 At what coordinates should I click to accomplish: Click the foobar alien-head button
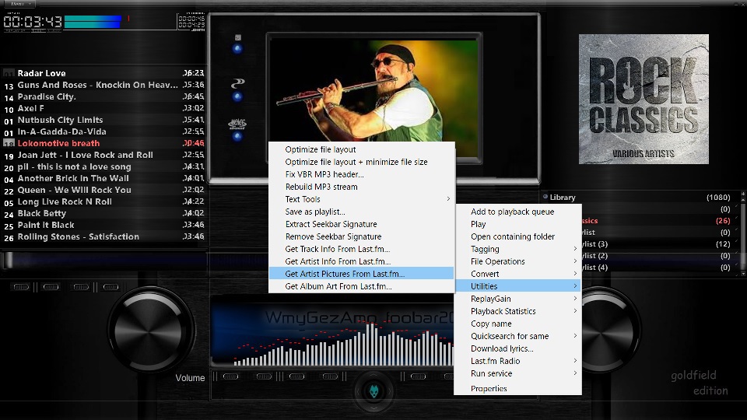click(374, 391)
